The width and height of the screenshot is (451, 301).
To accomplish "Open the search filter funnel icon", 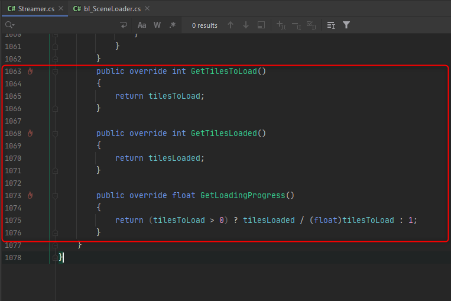I will point(346,25).
